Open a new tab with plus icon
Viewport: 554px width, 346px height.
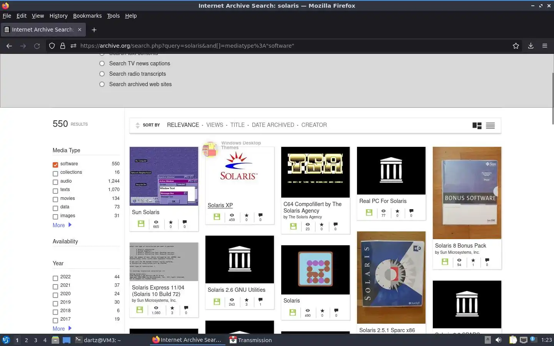point(94,30)
